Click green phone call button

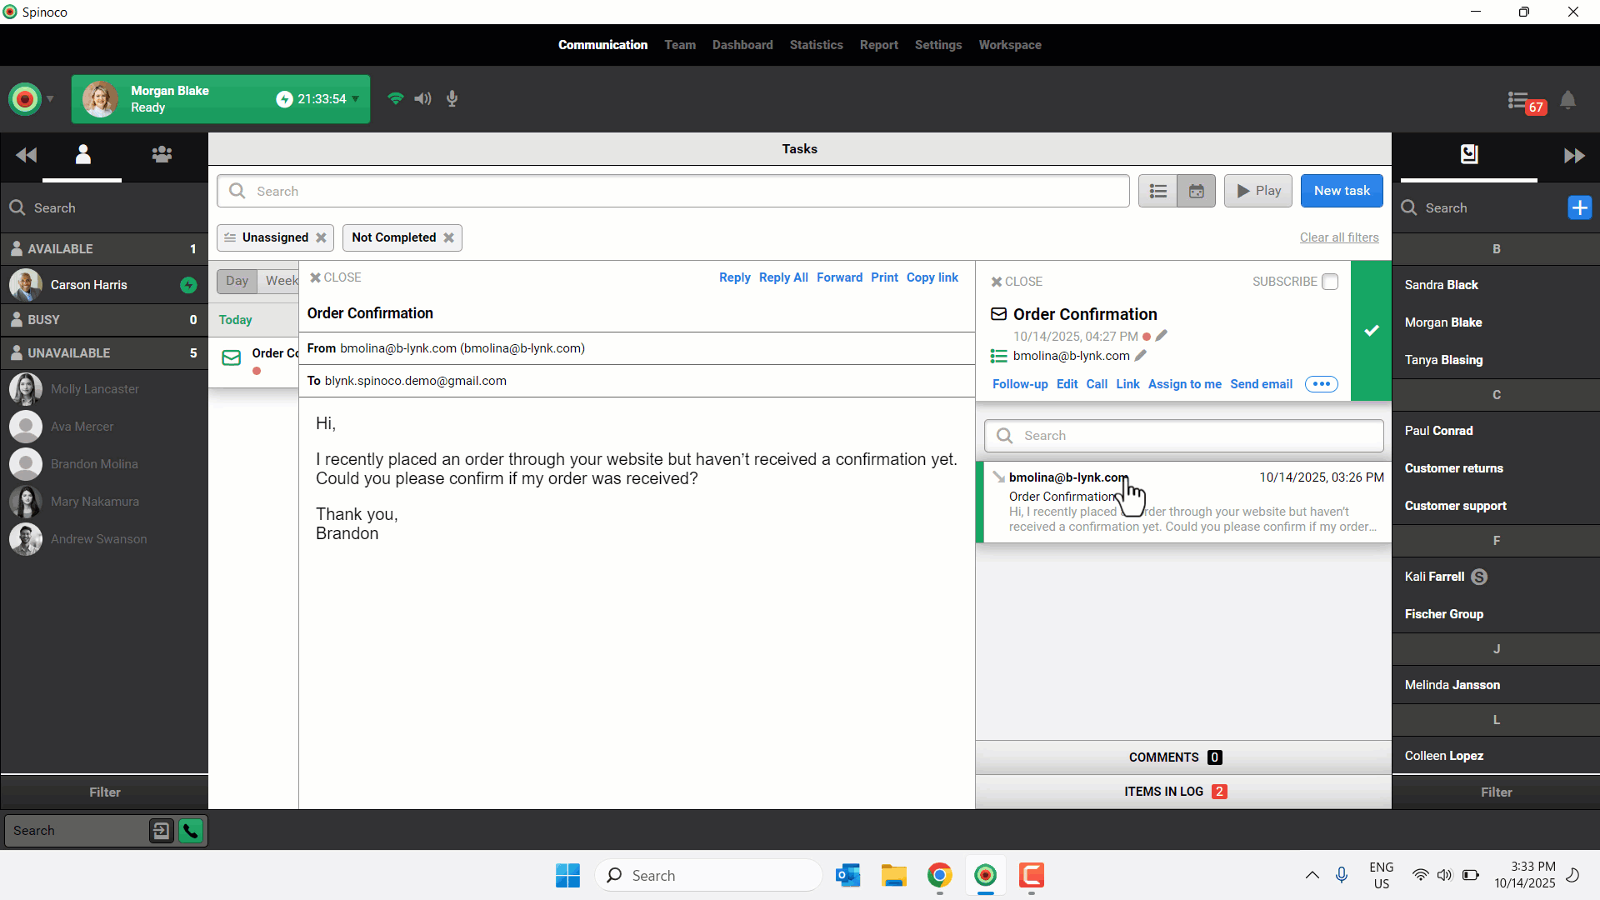point(191,831)
